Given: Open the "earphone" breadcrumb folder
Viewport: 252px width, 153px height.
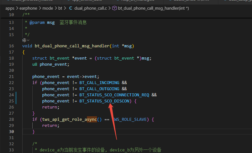Looking at the screenshot, I should point(28,8).
